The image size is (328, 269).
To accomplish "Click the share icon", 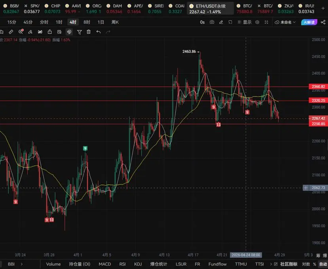I will point(323,22).
